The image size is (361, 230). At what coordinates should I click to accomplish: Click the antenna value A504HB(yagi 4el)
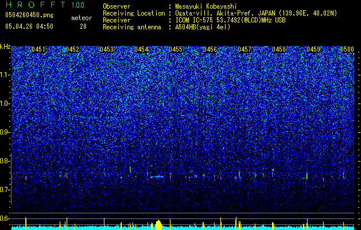click(x=203, y=27)
